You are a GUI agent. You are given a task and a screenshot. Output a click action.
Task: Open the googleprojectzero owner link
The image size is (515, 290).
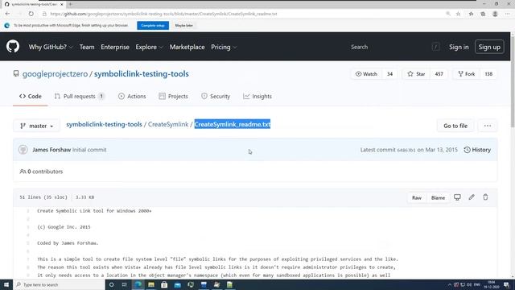55,74
